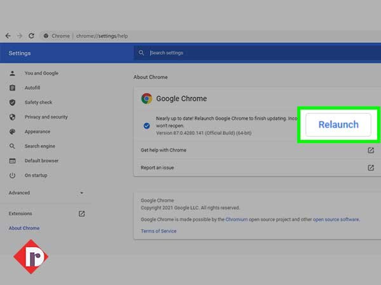This screenshot has width=381, height=285.
Task: Click the magnifier icon in settings search bar
Action: (x=141, y=53)
